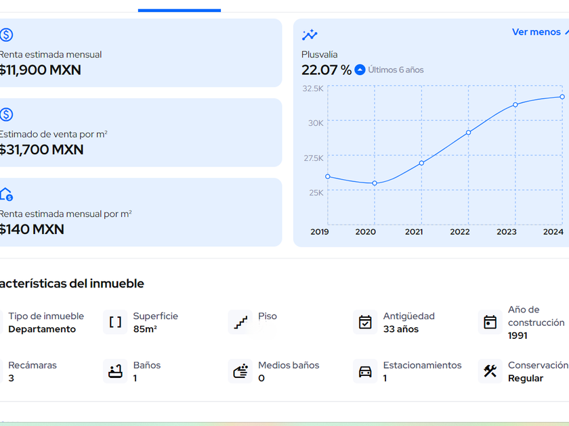Click the active blue tab indicator at top
This screenshot has height=426, width=569.
[180, 10]
